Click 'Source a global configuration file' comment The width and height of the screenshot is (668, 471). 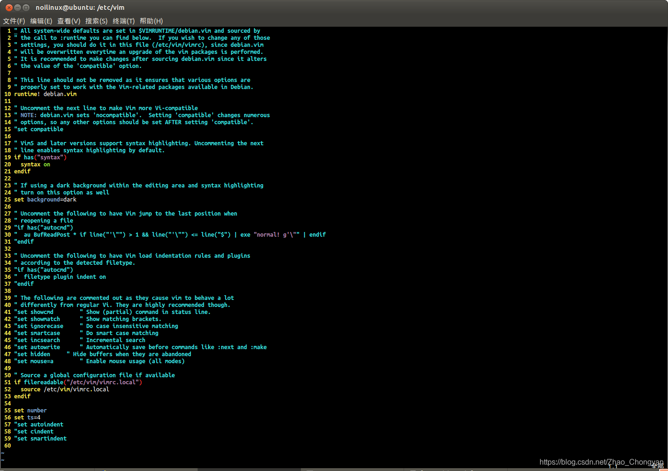coord(94,375)
